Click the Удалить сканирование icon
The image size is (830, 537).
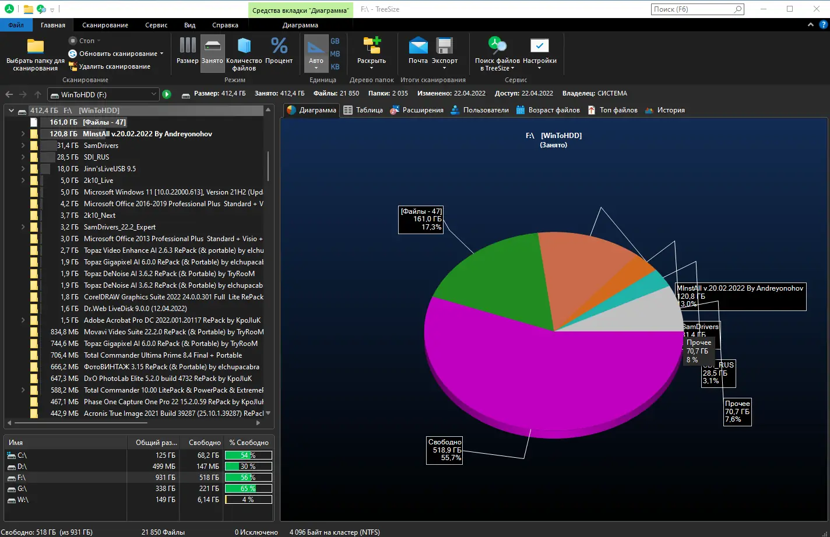pos(73,66)
